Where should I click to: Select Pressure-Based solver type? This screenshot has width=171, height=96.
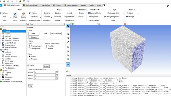30,46
